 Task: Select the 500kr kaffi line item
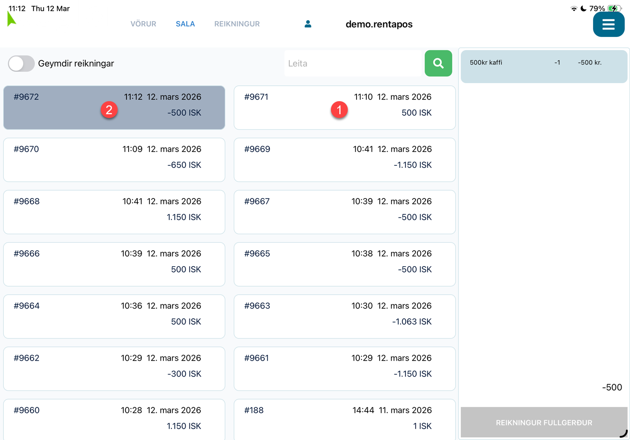coord(543,66)
